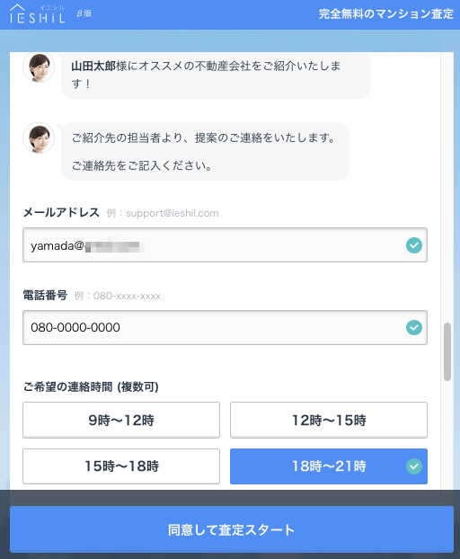Image resolution: width=460 pixels, height=559 pixels.
Task: Click the 山田太郎様 recommendation chat bubble
Action: [216, 75]
